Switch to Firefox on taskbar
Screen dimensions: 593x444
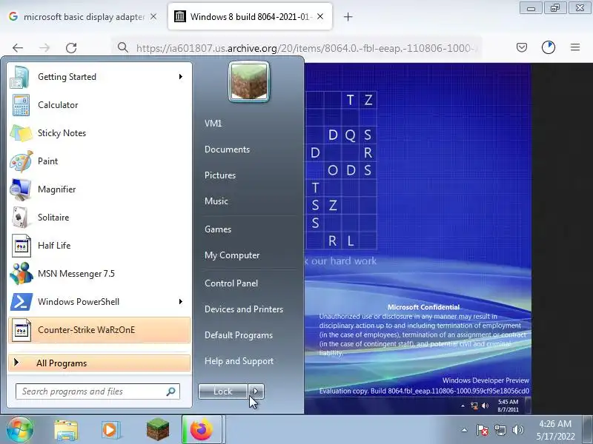click(202, 430)
